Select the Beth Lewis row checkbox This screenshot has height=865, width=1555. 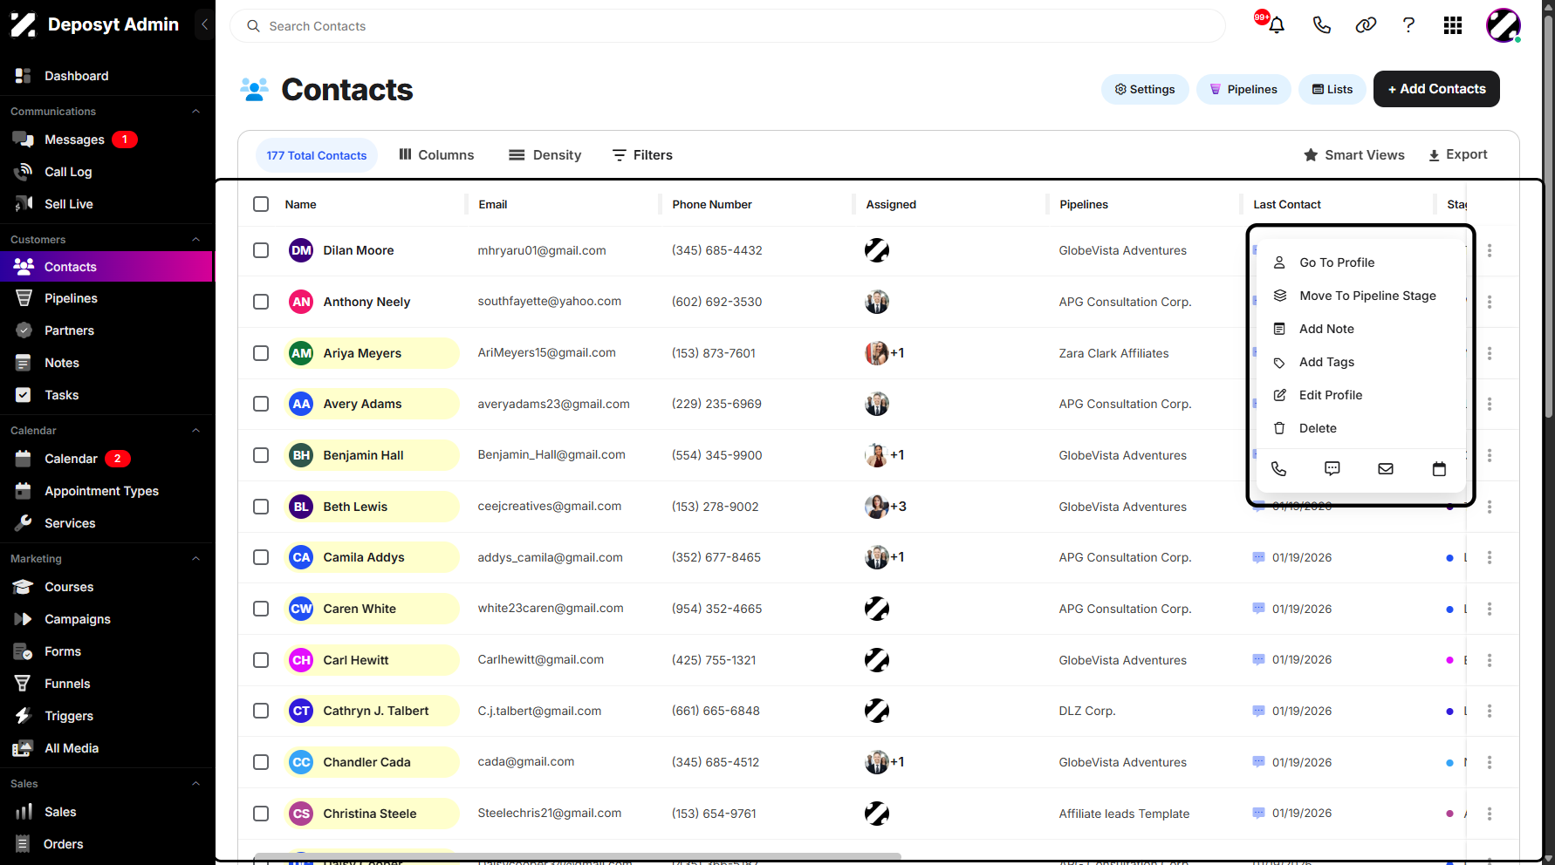pyautogui.click(x=261, y=507)
